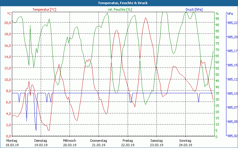
Task: Select the Donnerstag 21.03.19 date marker
Action: (98, 143)
